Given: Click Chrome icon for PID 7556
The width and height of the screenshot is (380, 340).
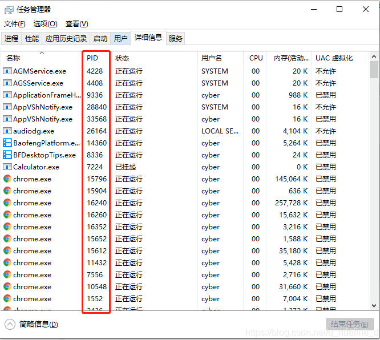Looking at the screenshot, I should (7, 275).
